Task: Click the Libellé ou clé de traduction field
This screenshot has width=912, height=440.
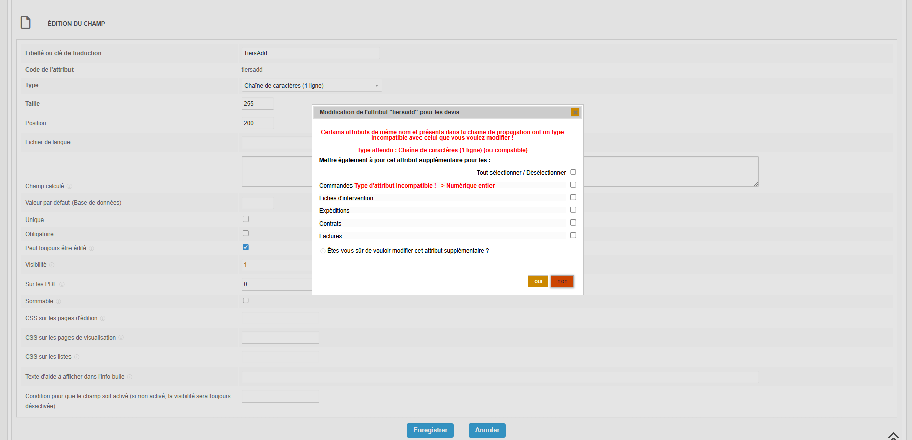Action: pyautogui.click(x=310, y=53)
